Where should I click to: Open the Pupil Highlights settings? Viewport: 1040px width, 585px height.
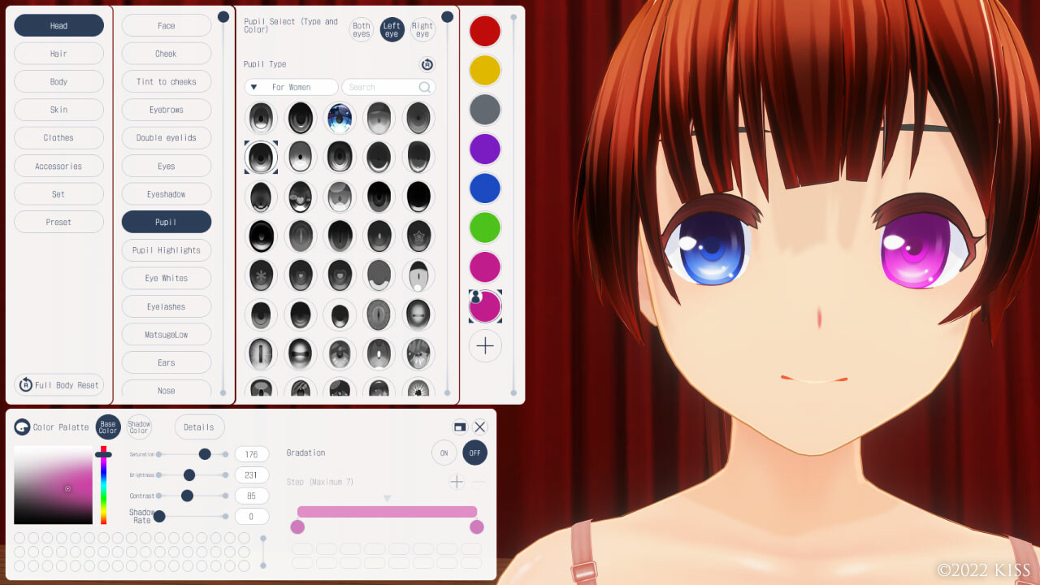(x=166, y=249)
